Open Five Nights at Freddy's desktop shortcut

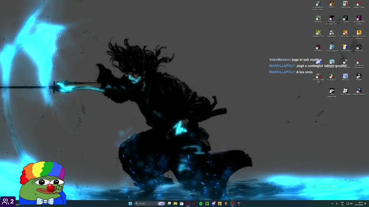[318, 5]
